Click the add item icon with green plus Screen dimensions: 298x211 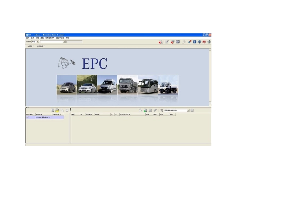(145, 110)
